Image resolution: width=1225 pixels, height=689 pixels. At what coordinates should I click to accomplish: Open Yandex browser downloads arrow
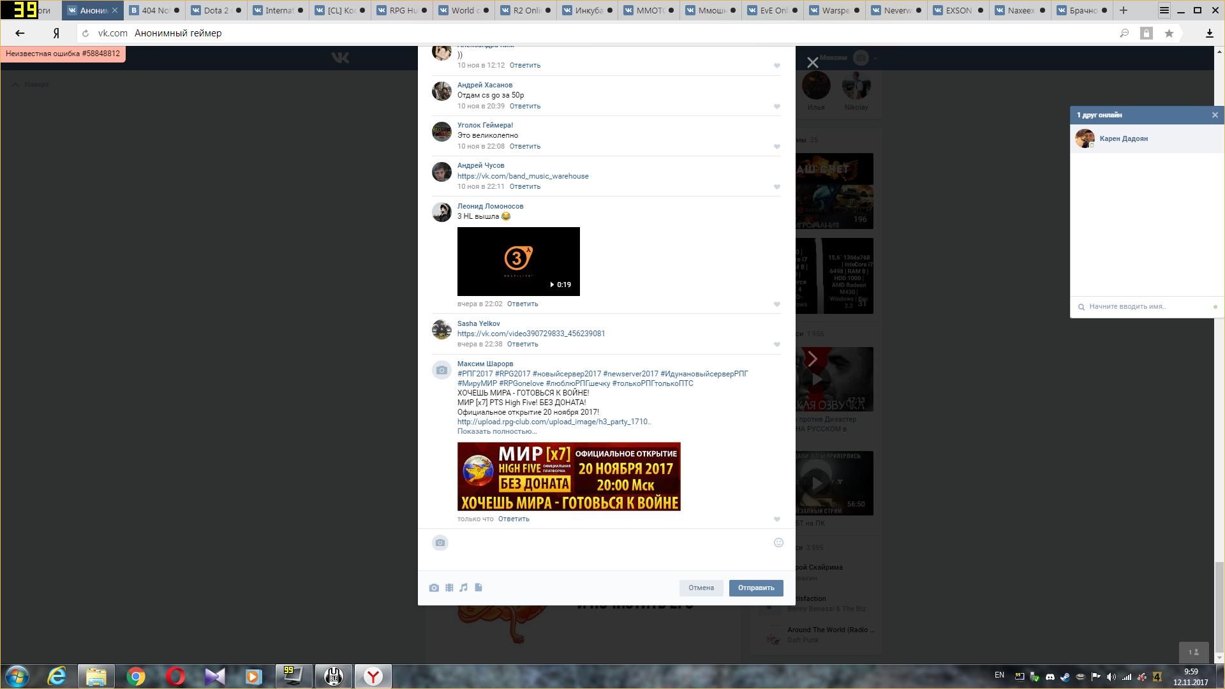pyautogui.click(x=1209, y=33)
